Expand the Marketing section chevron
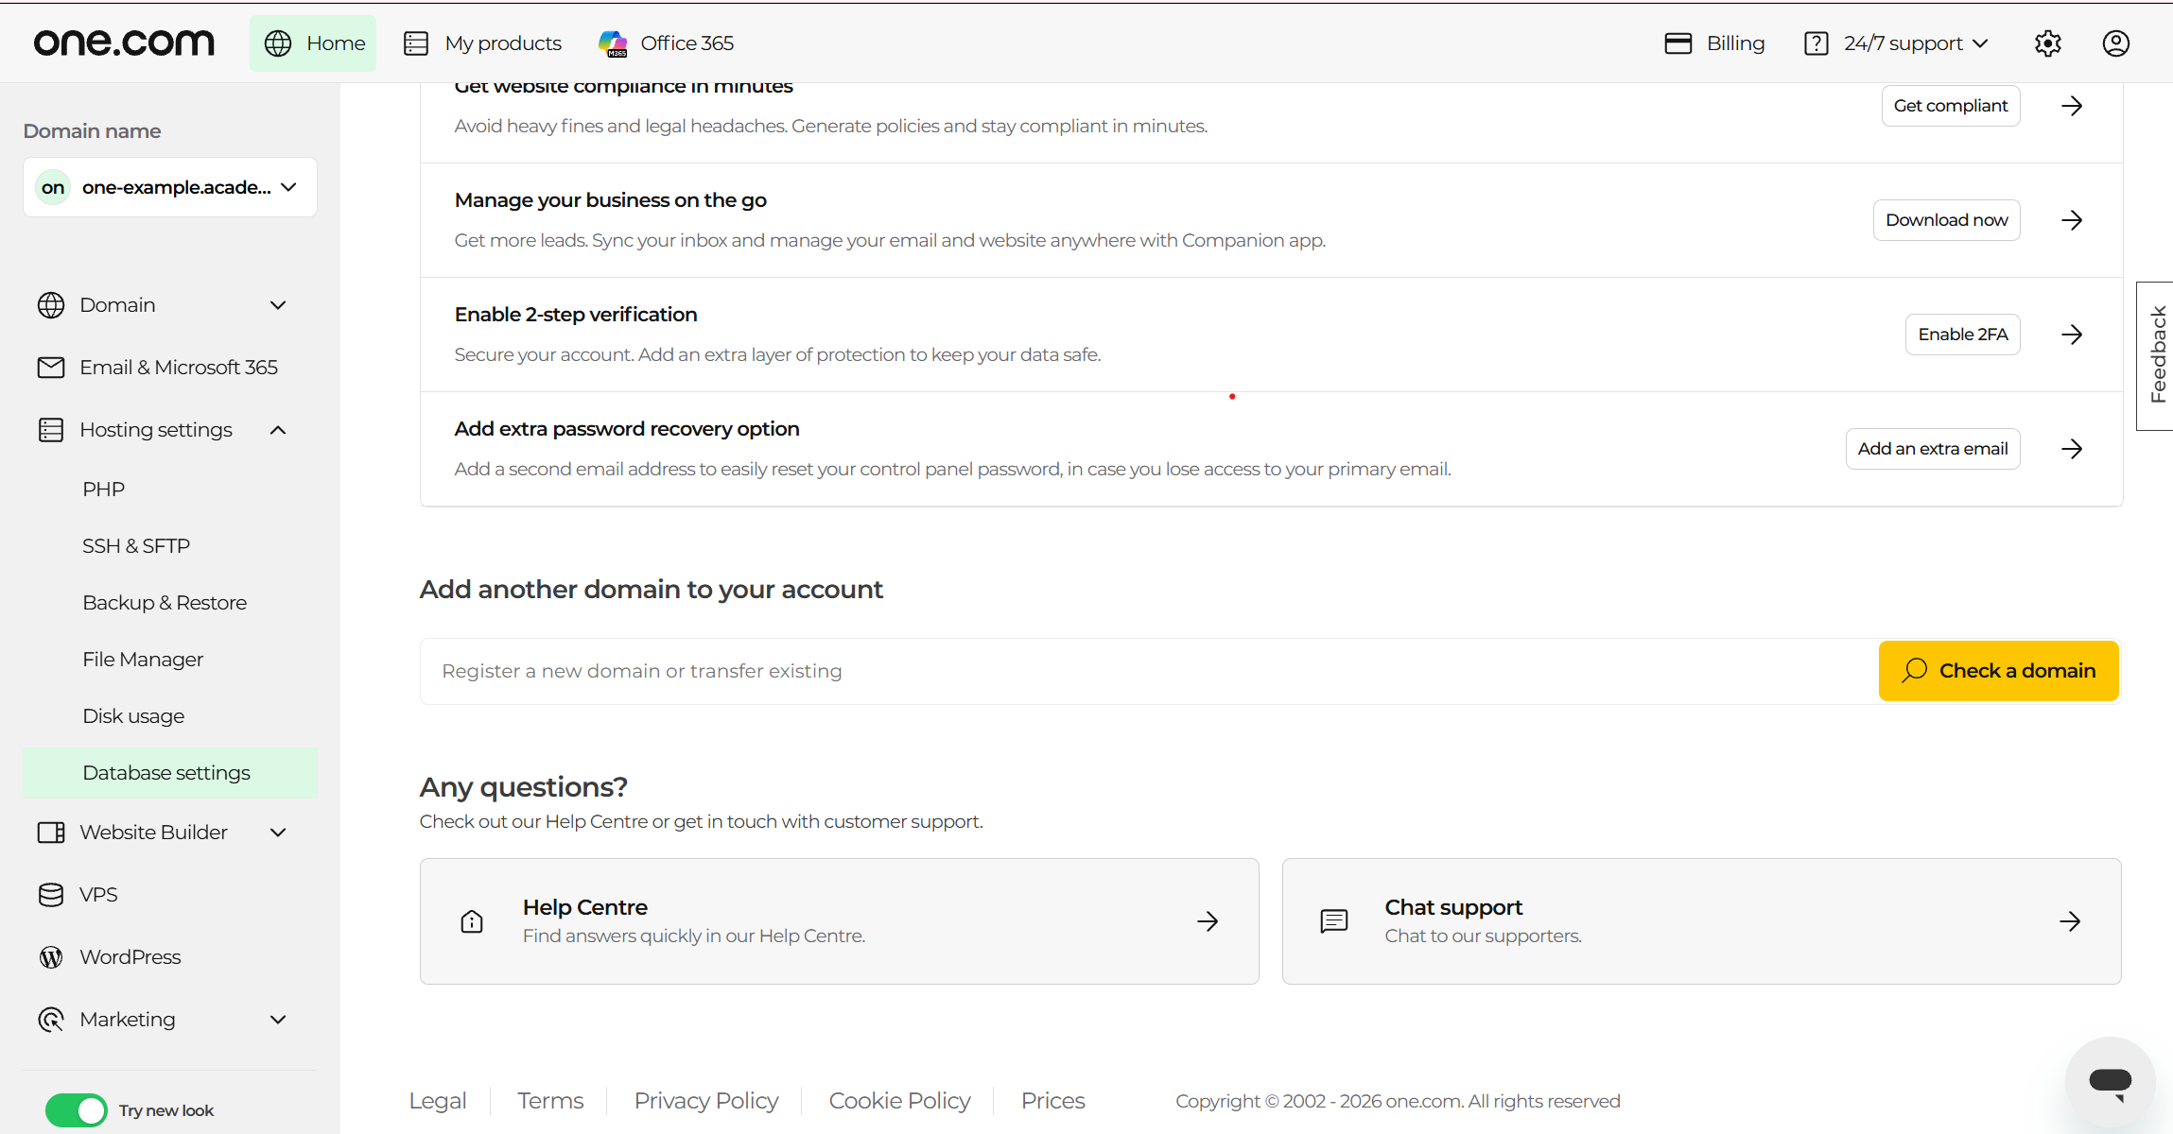 278,1020
